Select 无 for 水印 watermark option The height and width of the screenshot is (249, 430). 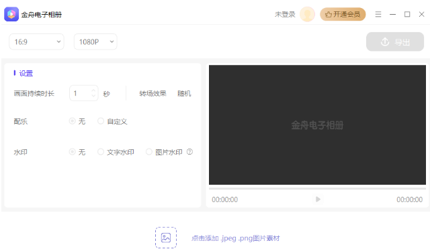pos(77,152)
